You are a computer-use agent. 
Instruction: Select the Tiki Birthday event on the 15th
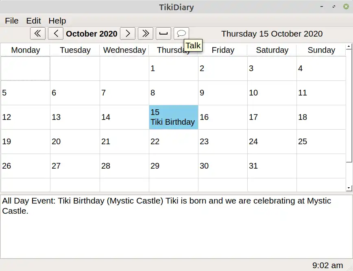tap(173, 122)
